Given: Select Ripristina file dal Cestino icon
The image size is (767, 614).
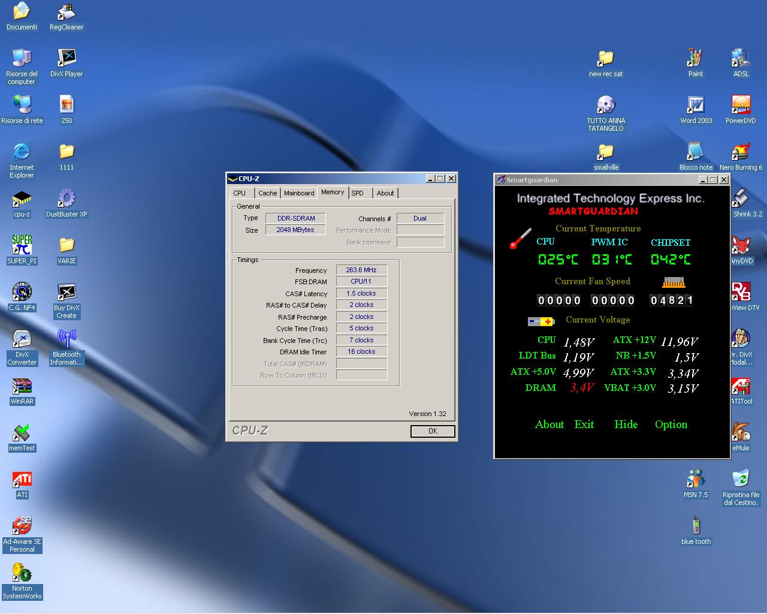Looking at the screenshot, I should 741,487.
